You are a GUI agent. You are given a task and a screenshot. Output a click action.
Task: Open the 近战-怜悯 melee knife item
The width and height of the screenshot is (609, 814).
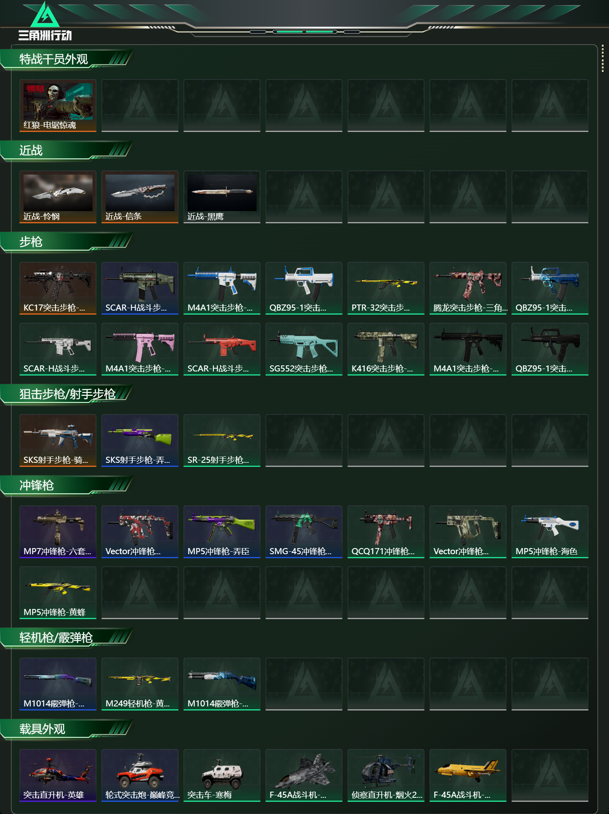coord(58,197)
